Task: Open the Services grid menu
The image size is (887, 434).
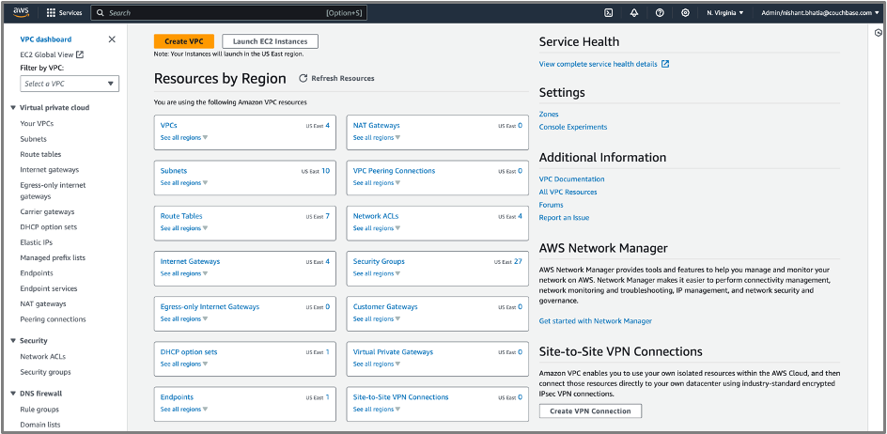Action: tap(64, 12)
